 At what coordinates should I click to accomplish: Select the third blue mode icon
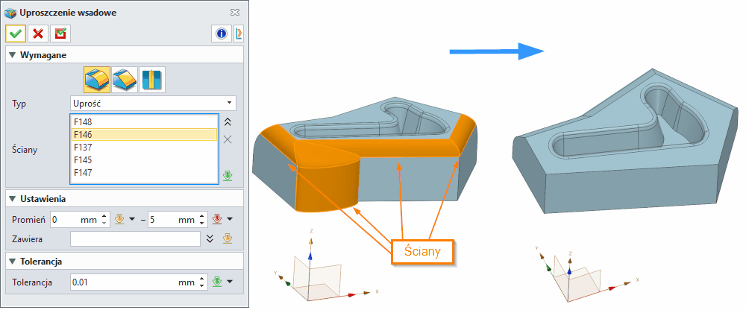tap(152, 79)
